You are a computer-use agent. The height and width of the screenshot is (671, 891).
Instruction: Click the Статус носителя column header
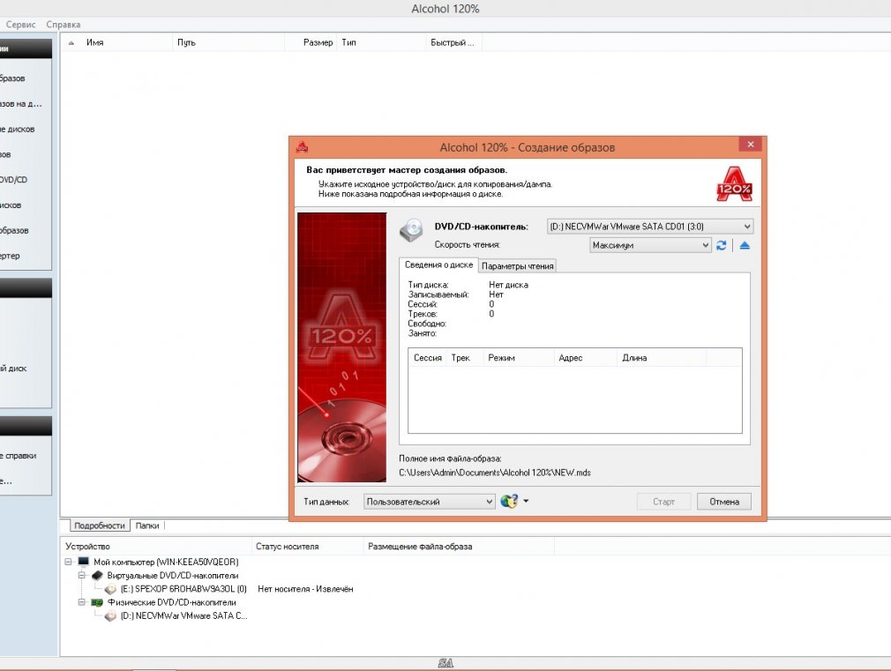[x=307, y=547]
